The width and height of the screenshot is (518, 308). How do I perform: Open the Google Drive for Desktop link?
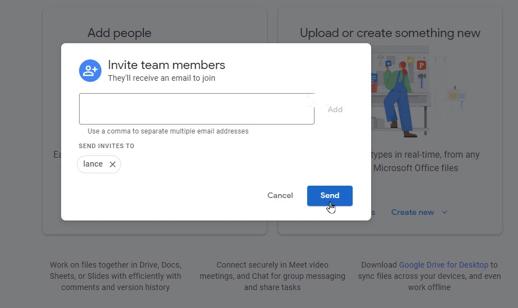coord(443,265)
